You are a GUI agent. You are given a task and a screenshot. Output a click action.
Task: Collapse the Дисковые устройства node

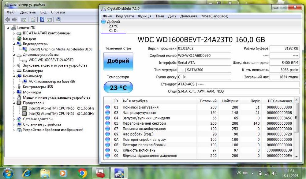tap(14, 55)
